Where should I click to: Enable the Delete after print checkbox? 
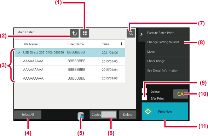[144, 91]
